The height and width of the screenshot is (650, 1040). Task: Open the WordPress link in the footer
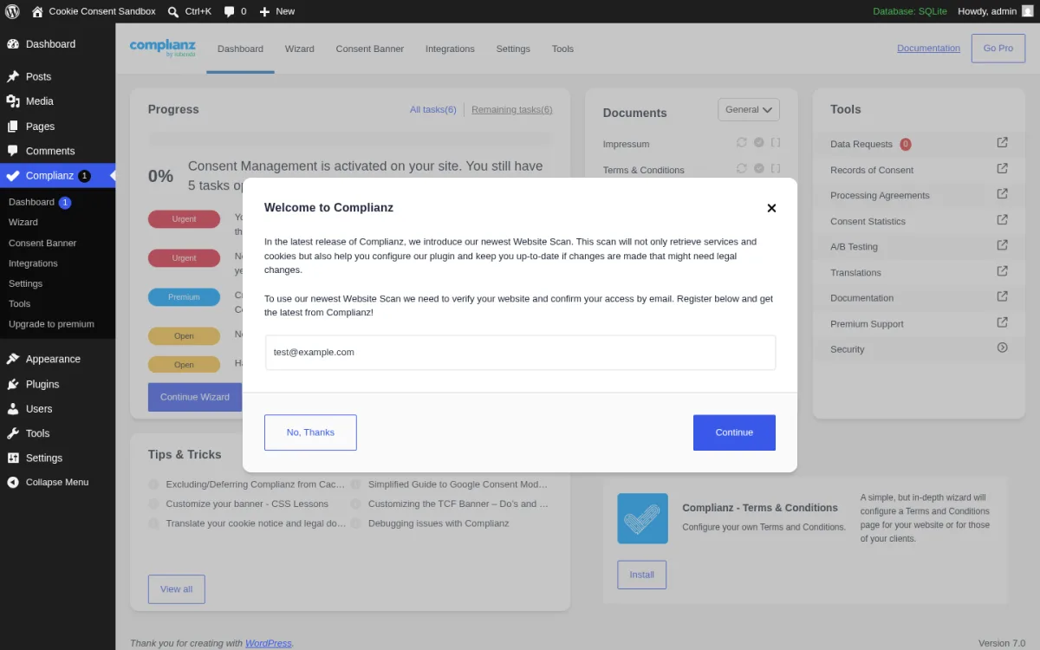click(x=269, y=643)
